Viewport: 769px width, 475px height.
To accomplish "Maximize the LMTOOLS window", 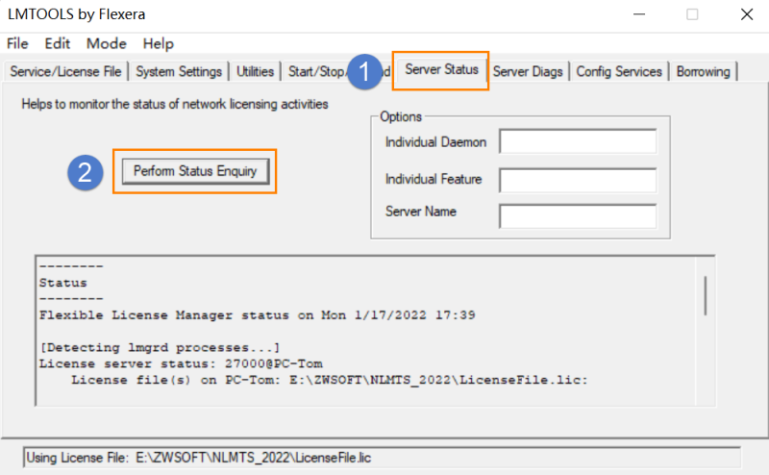I will click(692, 14).
